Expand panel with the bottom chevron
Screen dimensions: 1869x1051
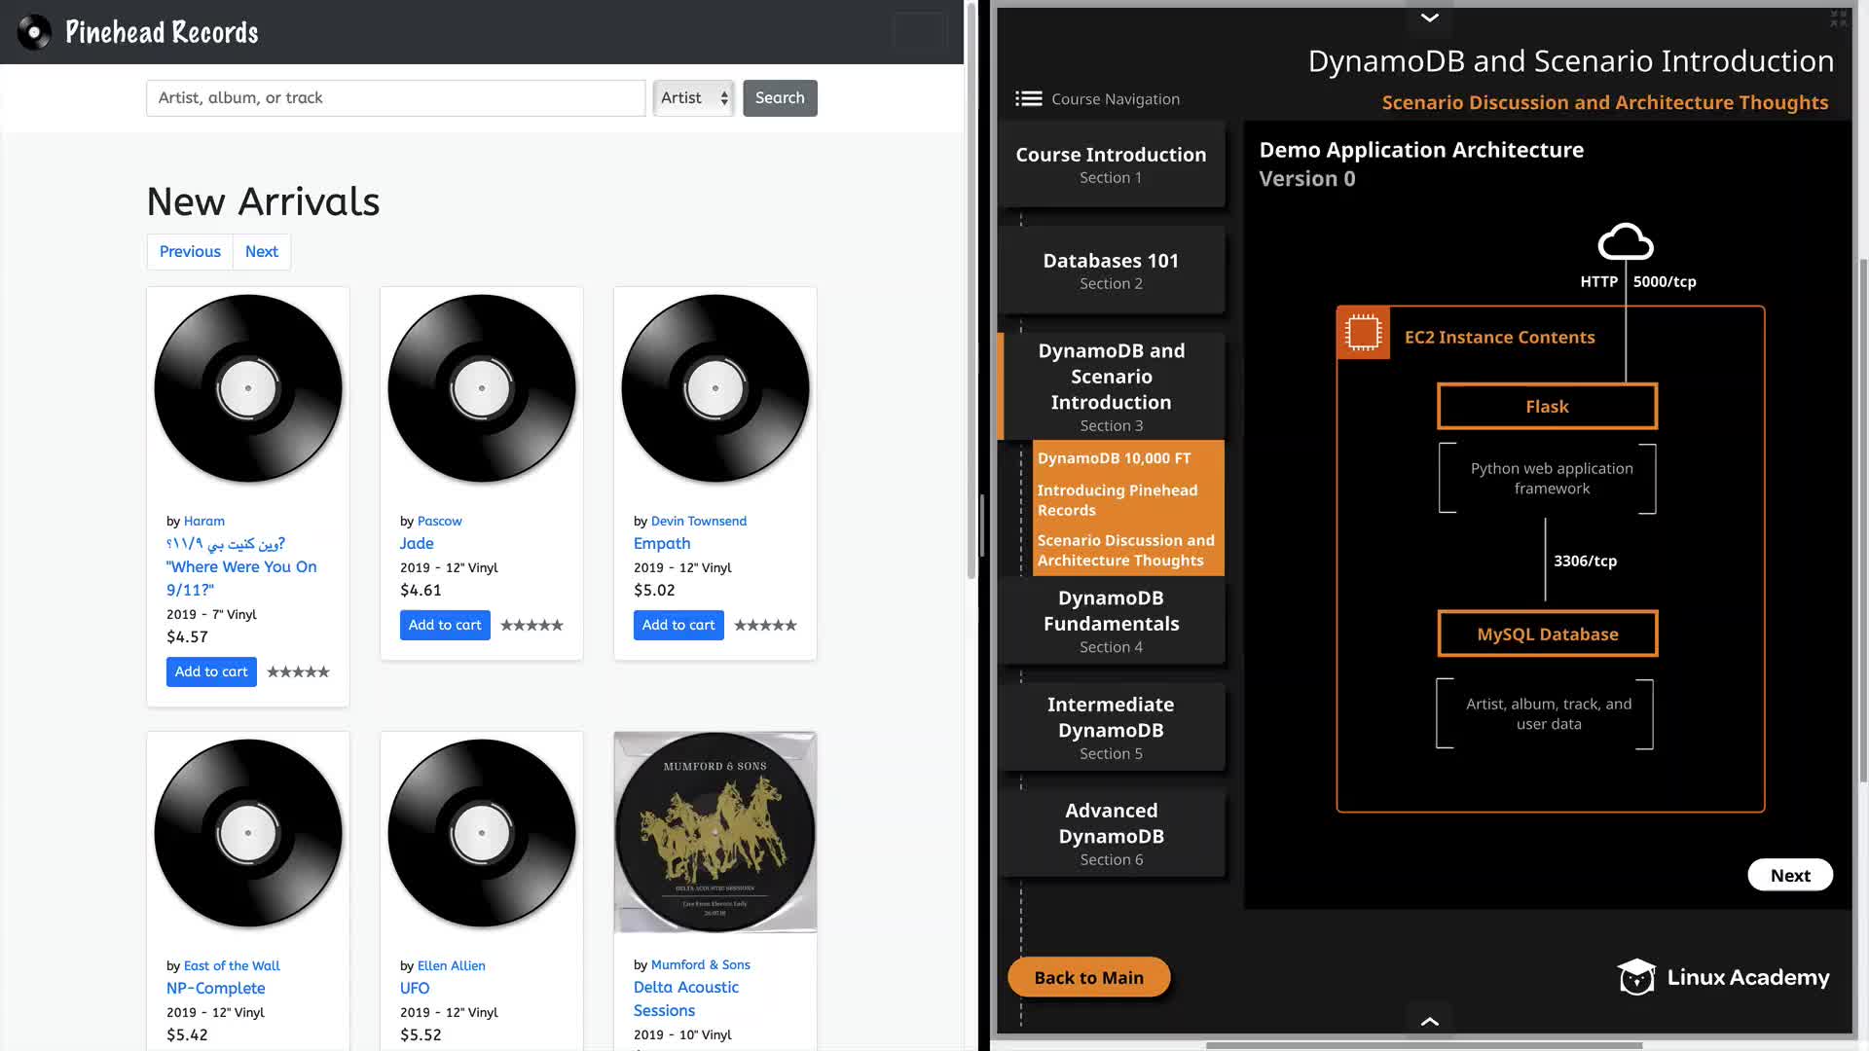pyautogui.click(x=1429, y=1021)
